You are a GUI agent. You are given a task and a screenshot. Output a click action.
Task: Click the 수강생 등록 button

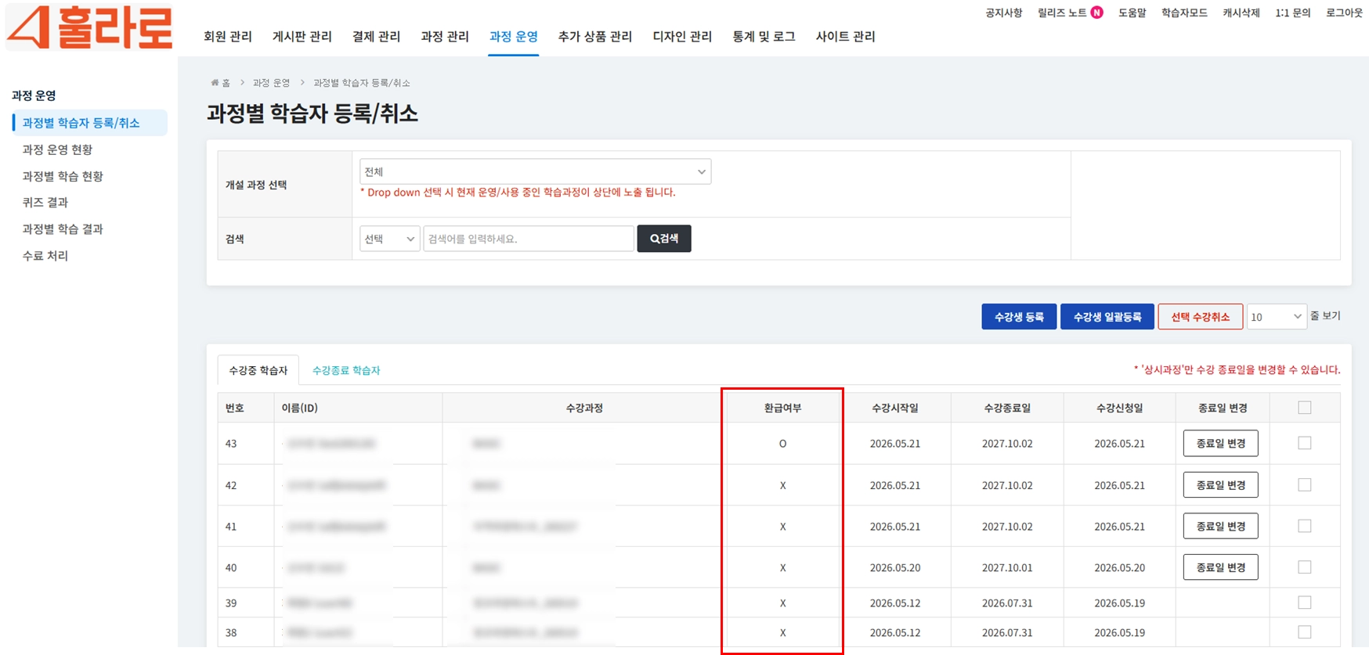[x=1019, y=317]
